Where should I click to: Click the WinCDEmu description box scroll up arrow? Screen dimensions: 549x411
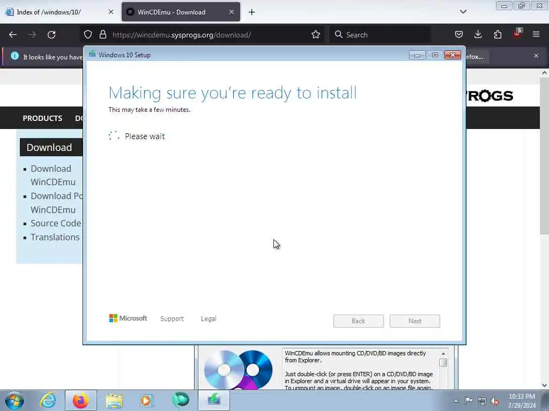tap(443, 354)
